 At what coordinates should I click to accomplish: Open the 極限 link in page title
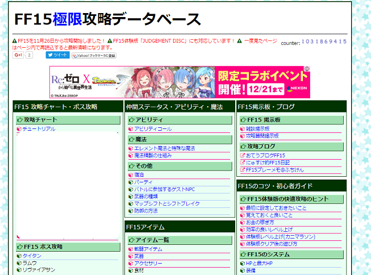point(68,19)
